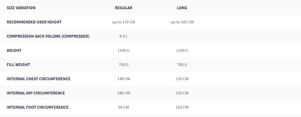The image size is (301, 117).
Task: Click the INTERNAL CHEST CIRCUMFERENCE row label
Action: [x=38, y=79]
